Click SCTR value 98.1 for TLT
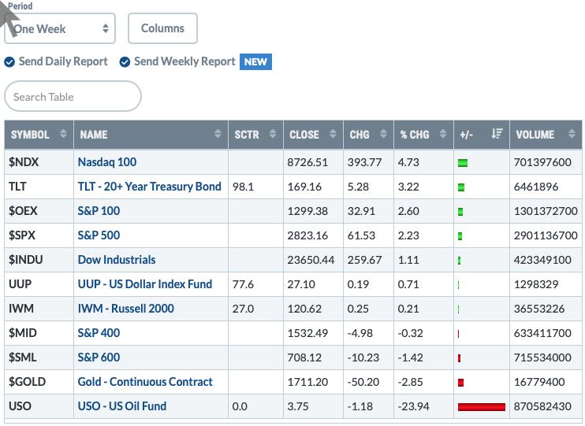The image size is (585, 426). click(243, 187)
